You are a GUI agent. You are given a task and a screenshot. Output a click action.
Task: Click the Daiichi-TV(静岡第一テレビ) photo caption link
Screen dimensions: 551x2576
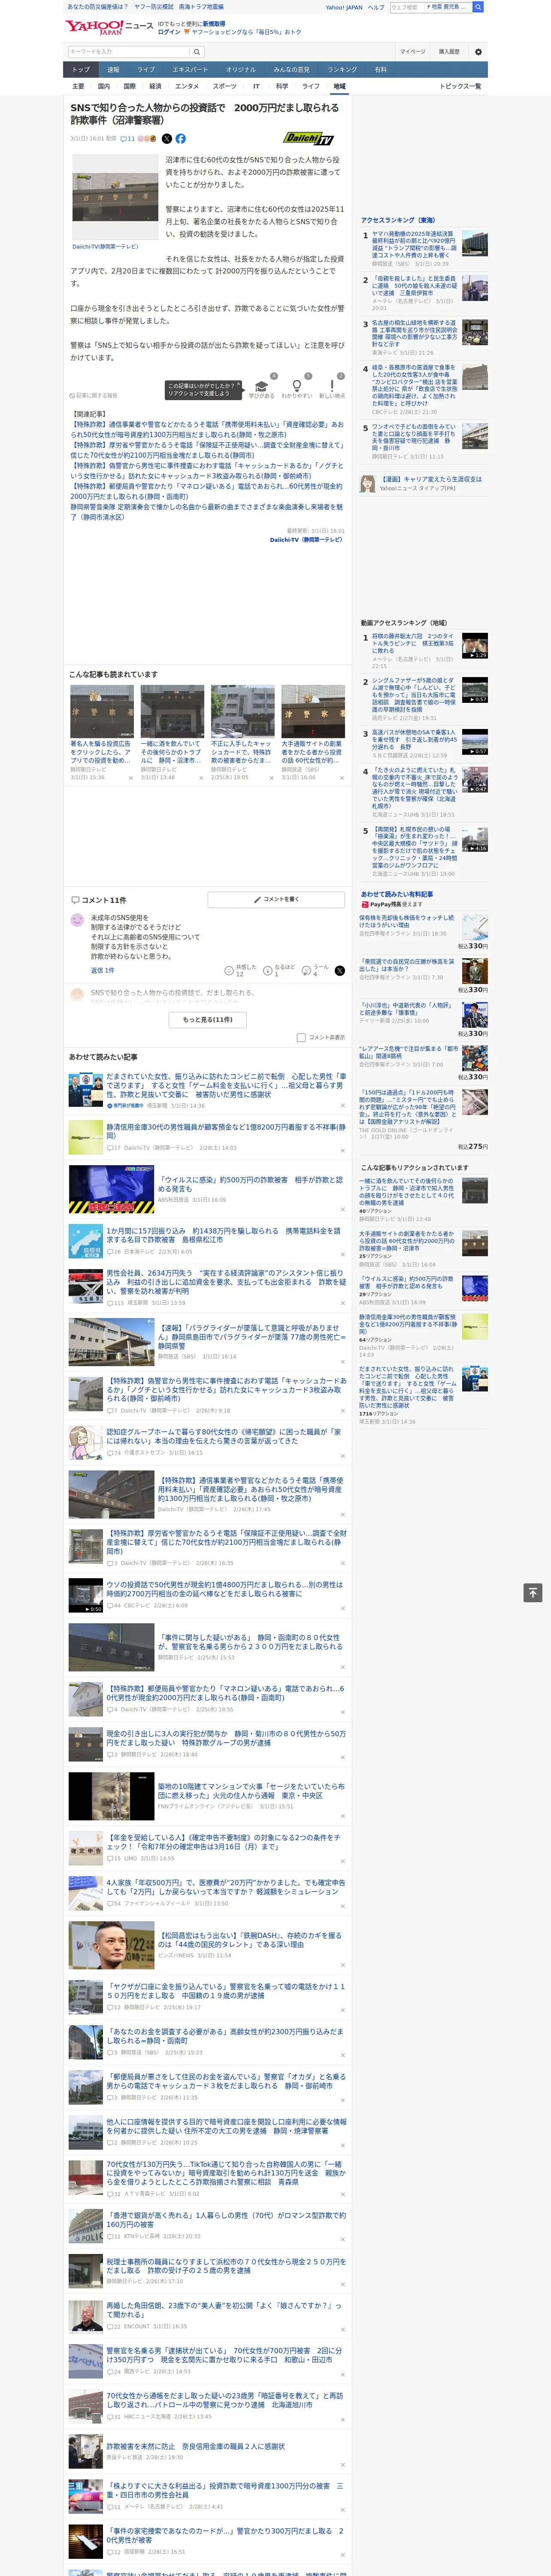[x=105, y=246]
